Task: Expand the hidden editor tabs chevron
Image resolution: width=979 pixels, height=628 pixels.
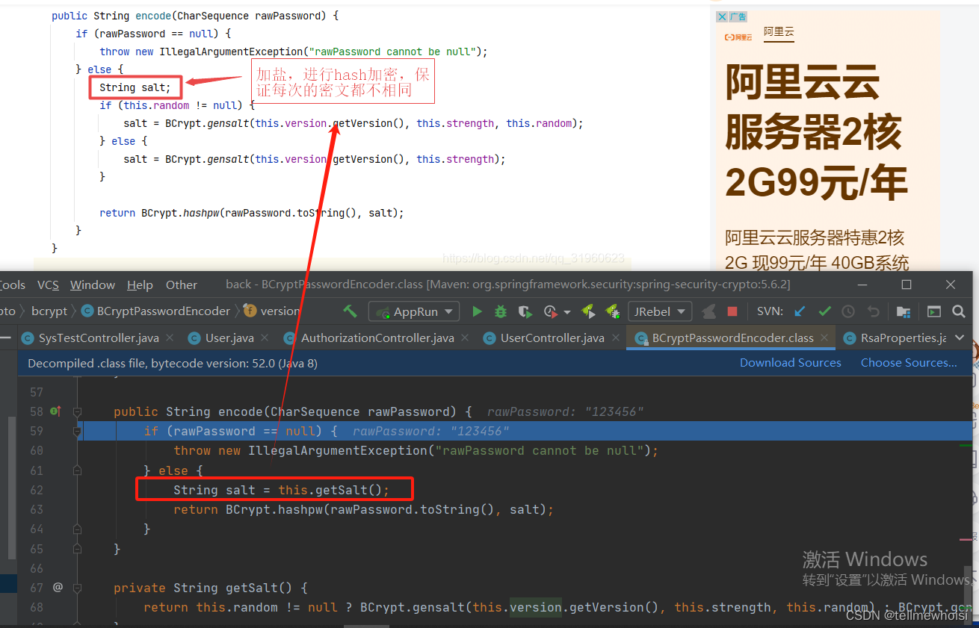Action: point(960,338)
